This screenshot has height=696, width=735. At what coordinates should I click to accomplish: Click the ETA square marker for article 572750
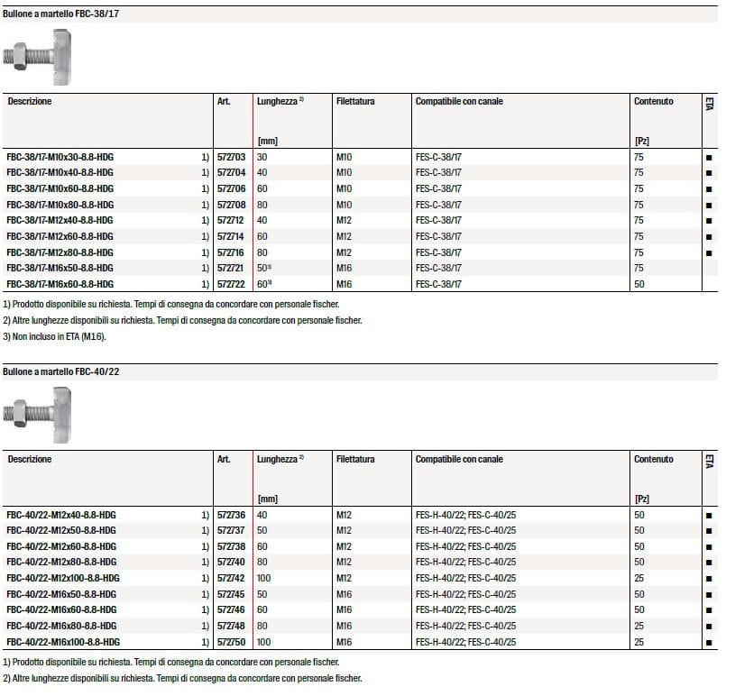click(x=709, y=642)
